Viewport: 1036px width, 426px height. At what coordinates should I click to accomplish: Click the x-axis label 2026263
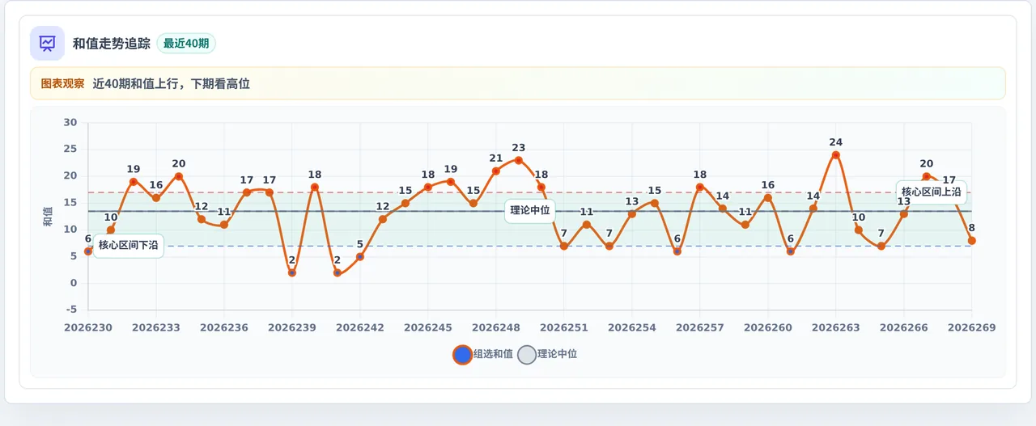836,327
